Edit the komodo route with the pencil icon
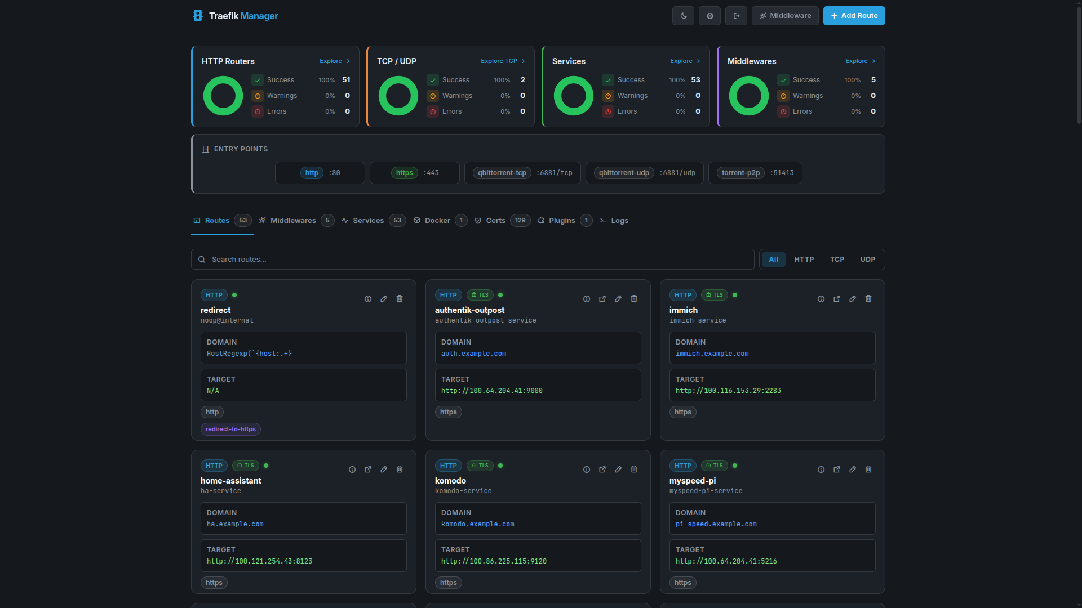1082x608 pixels. tap(618, 470)
